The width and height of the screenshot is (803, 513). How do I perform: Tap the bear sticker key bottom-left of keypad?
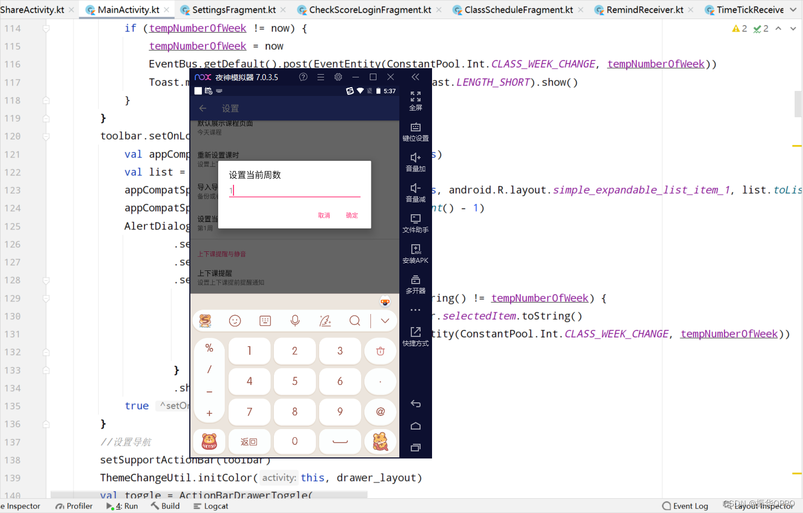pos(209,442)
